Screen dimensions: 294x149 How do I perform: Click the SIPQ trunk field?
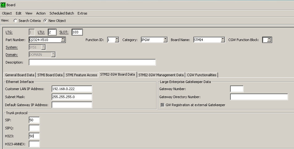pyautogui.click(x=34, y=128)
